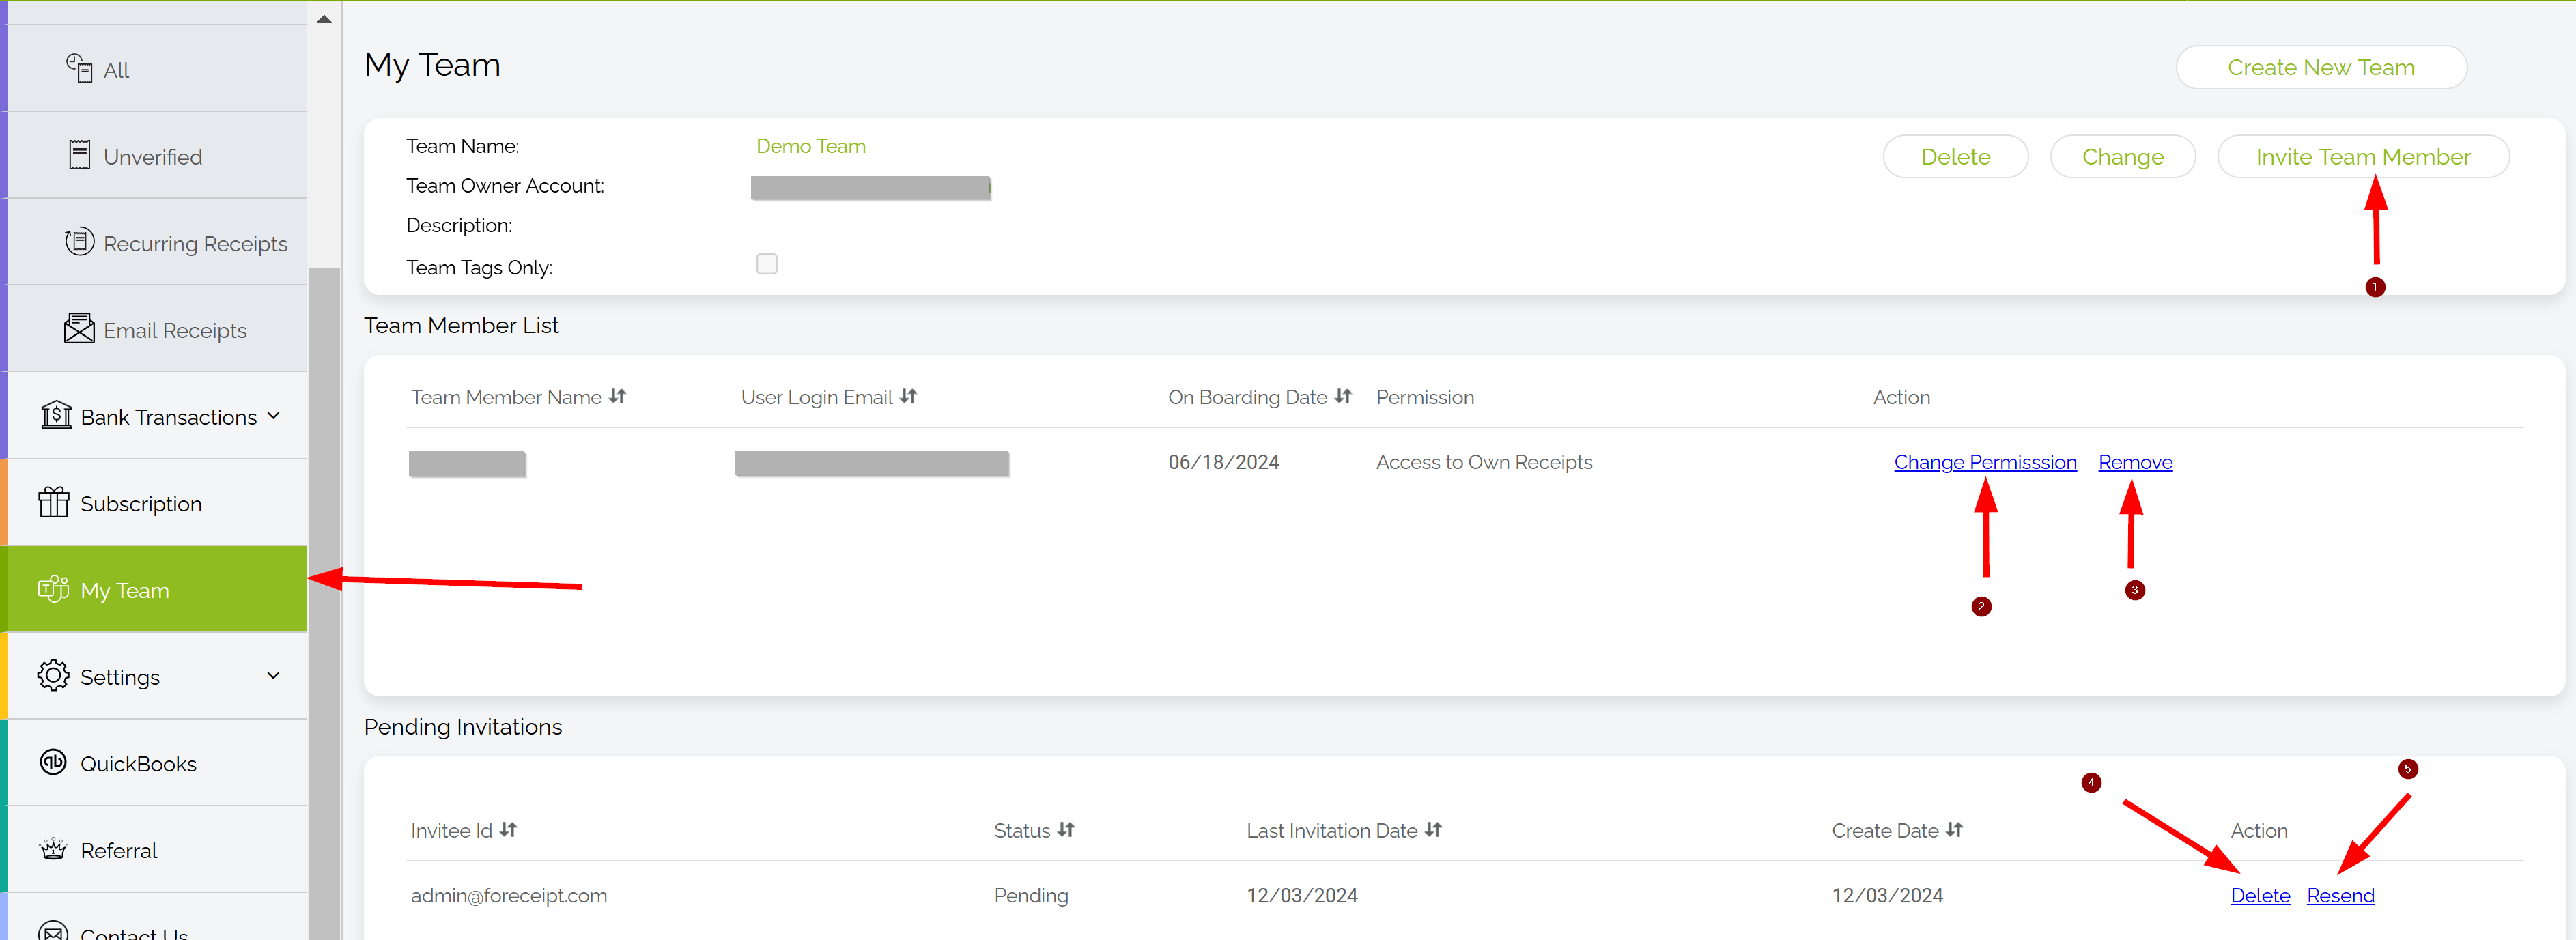Open the Settings sidebar item
The width and height of the screenshot is (2576, 940).
[x=120, y=677]
